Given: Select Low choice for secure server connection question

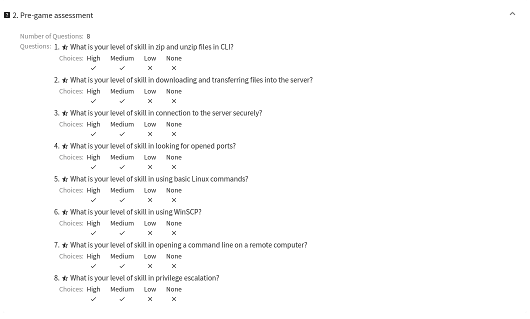Looking at the screenshot, I should click(150, 124).
